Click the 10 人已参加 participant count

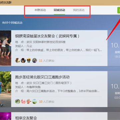[47, 102]
